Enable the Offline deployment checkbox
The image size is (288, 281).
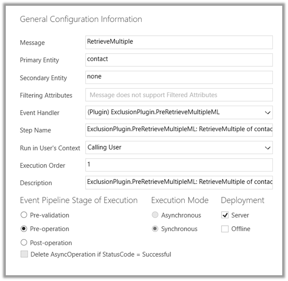coord(225,229)
